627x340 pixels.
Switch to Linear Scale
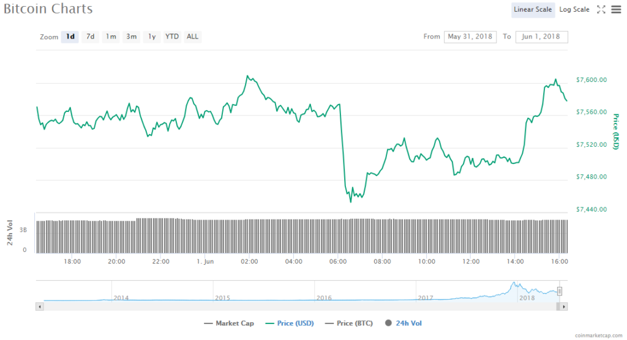tap(533, 10)
